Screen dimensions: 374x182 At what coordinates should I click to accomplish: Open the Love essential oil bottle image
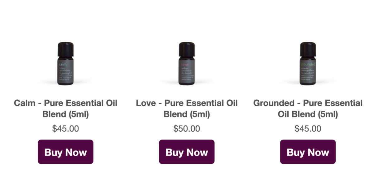(x=187, y=64)
